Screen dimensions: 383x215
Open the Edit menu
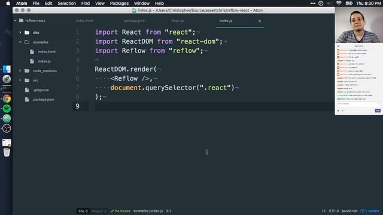[48, 4]
